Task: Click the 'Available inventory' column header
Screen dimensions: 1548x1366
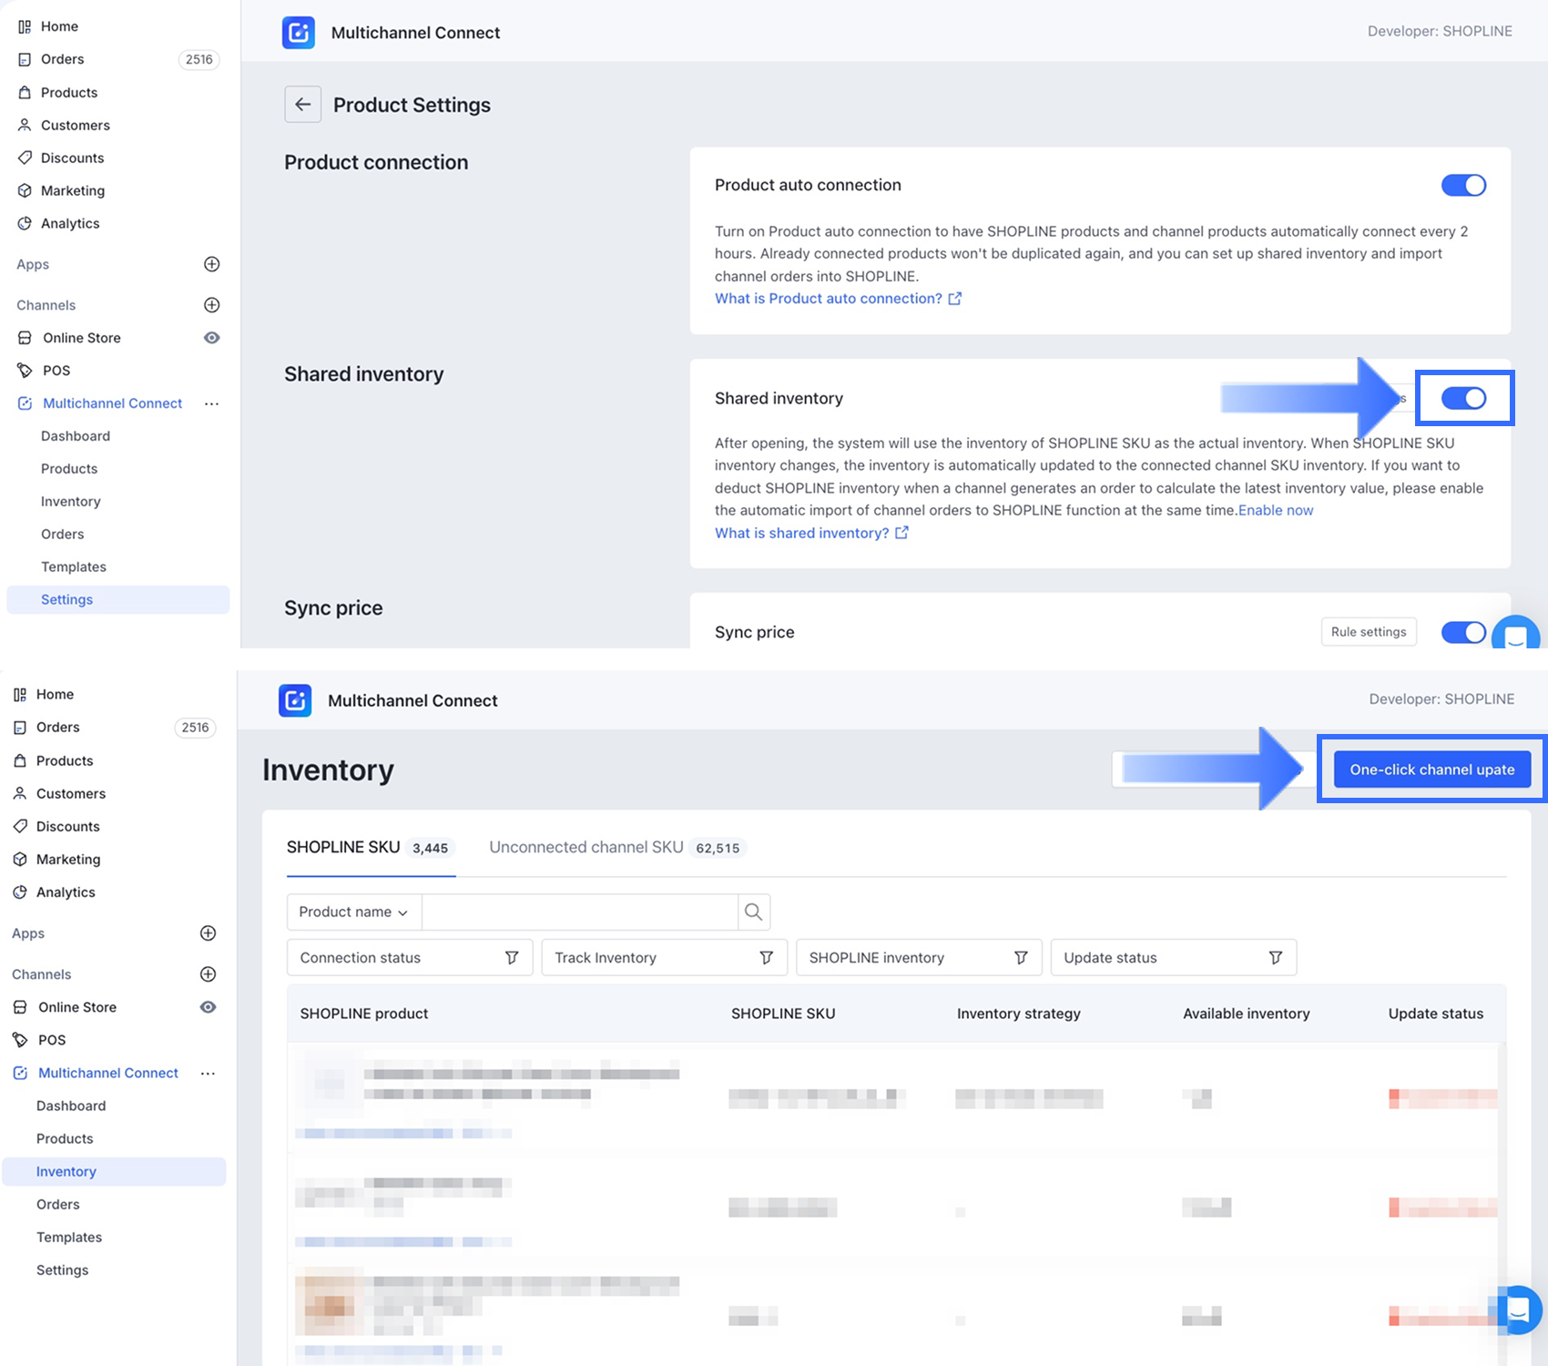Action: (1247, 1014)
